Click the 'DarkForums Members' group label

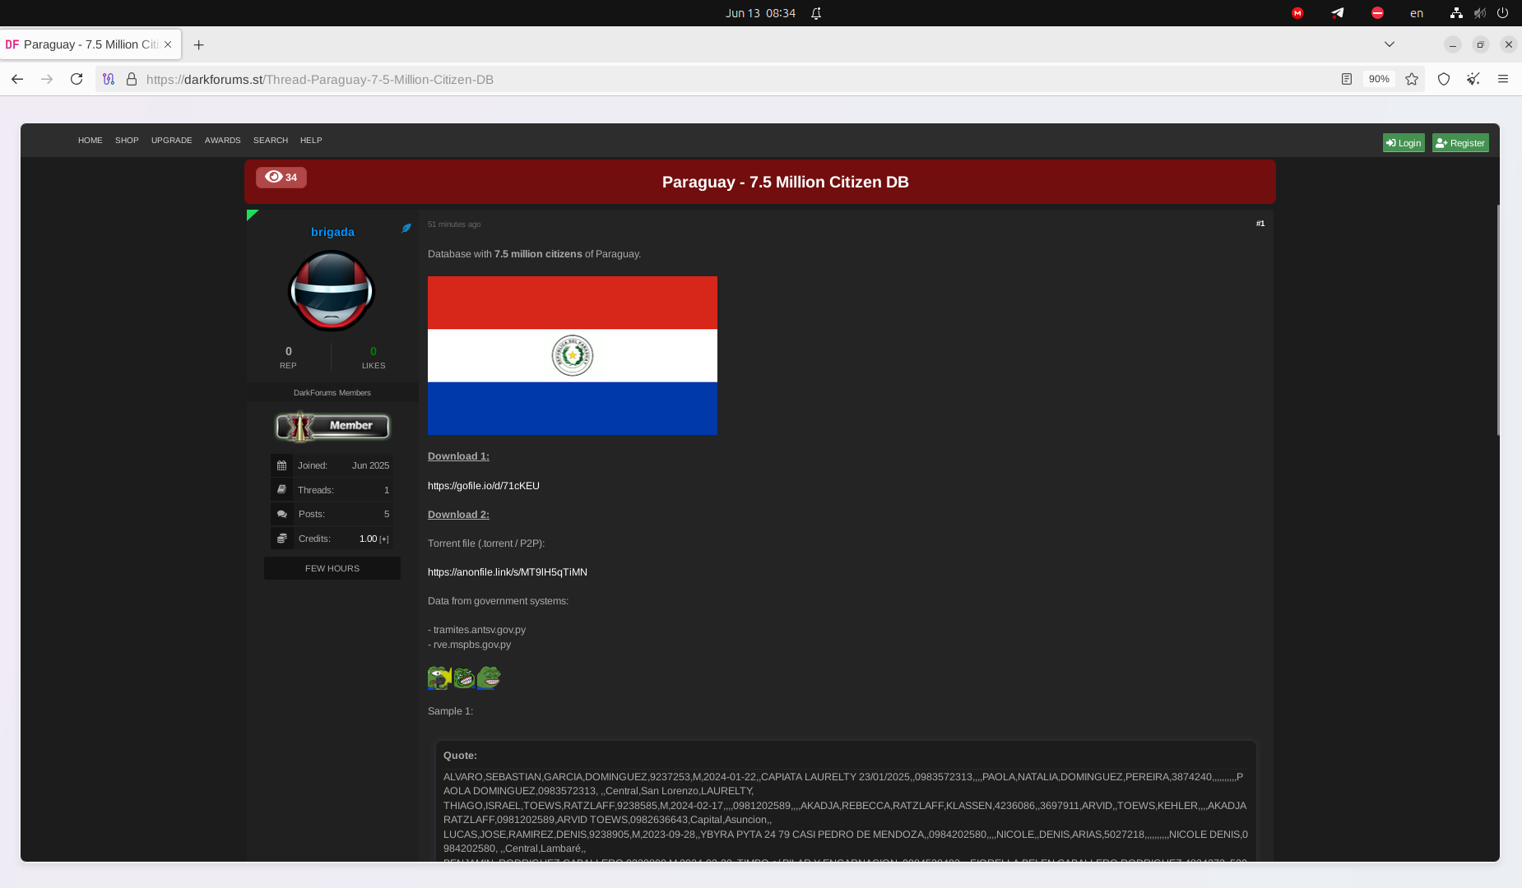pyautogui.click(x=332, y=393)
